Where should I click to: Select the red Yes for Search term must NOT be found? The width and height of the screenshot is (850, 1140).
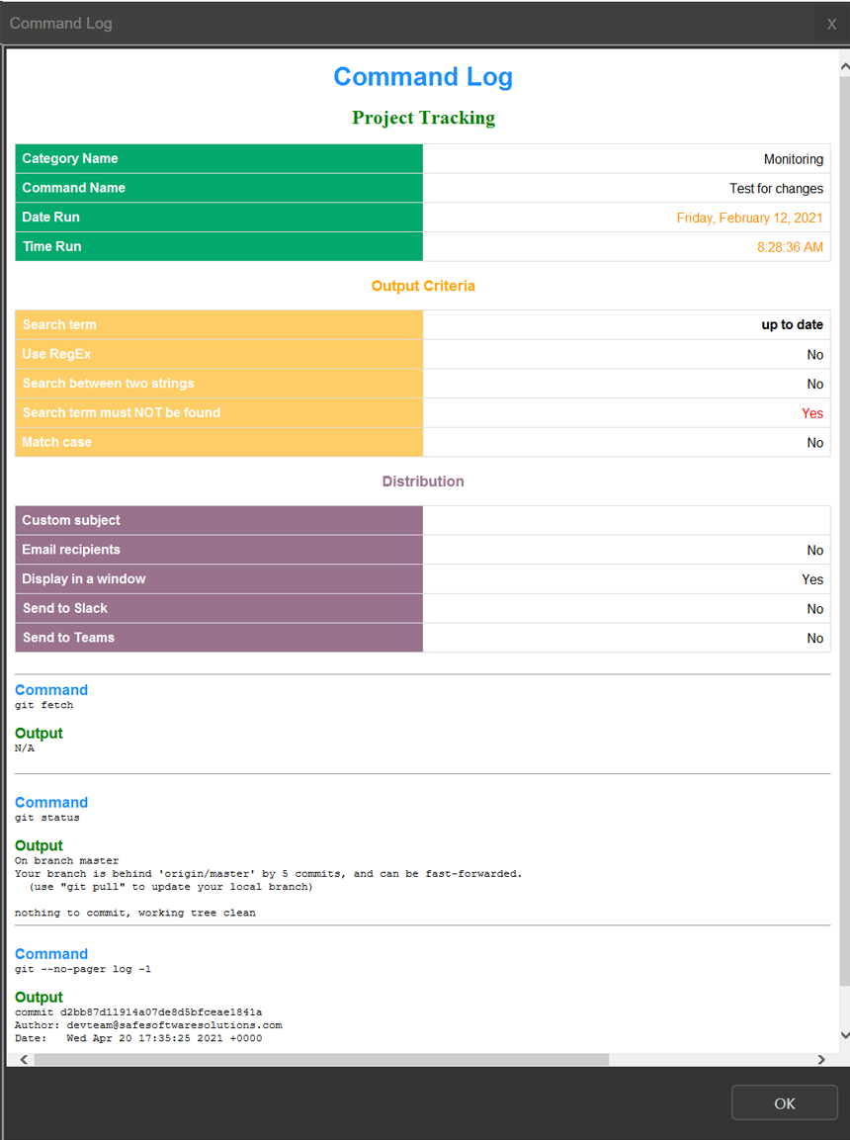tap(812, 413)
